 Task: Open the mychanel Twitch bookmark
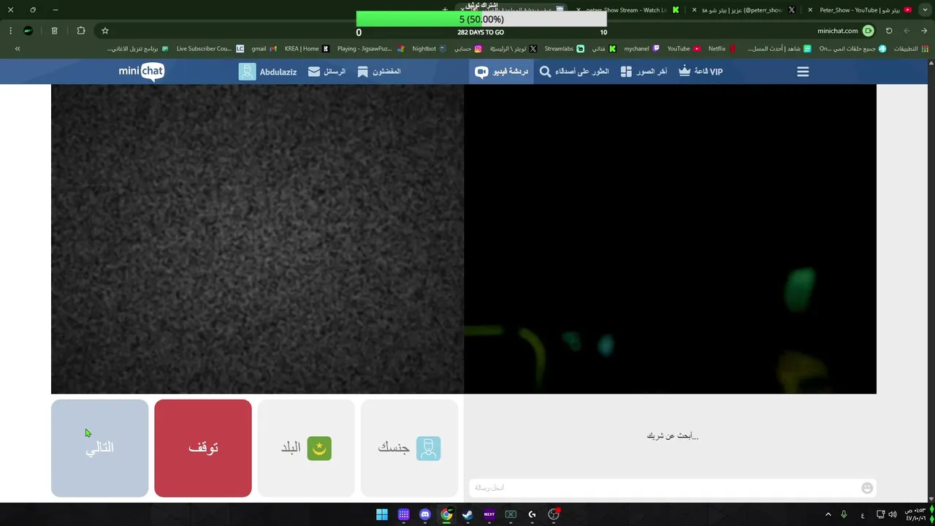click(x=642, y=49)
